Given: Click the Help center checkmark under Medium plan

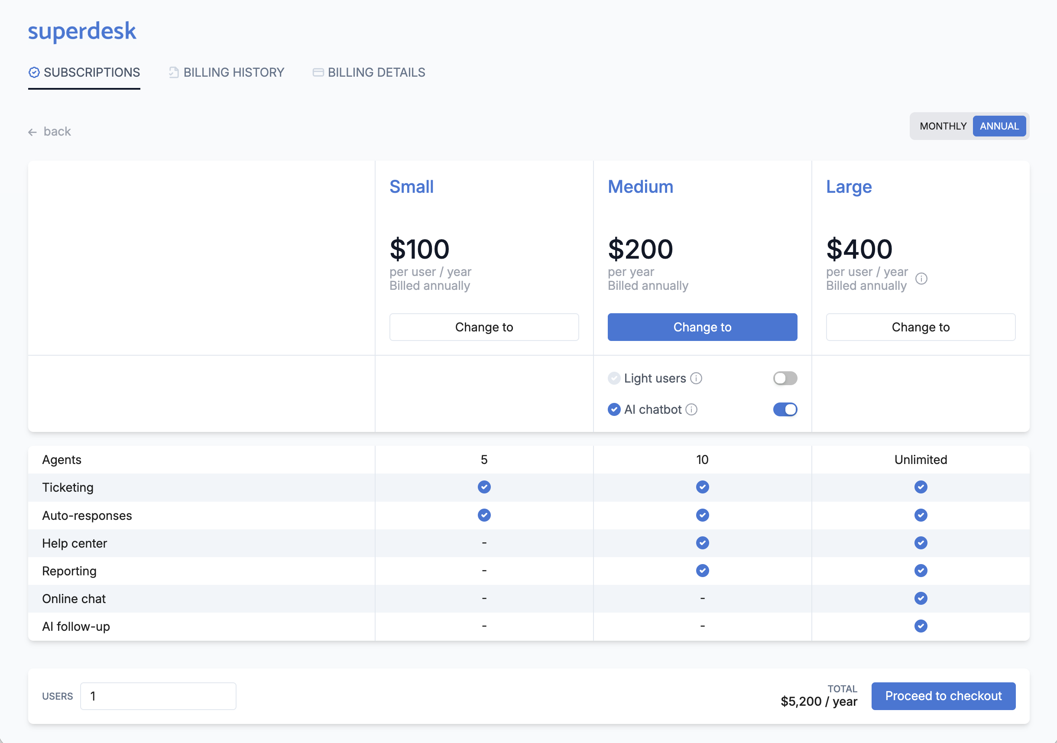Looking at the screenshot, I should 703,543.
